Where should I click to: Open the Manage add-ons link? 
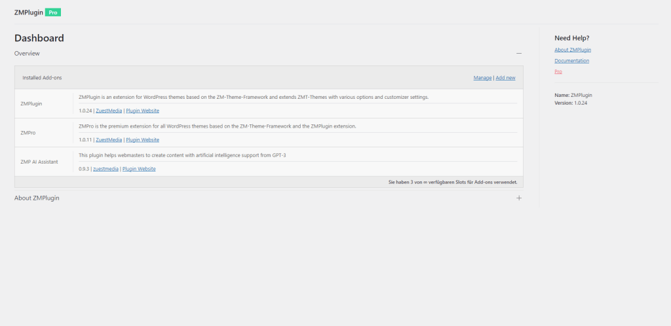(x=482, y=78)
